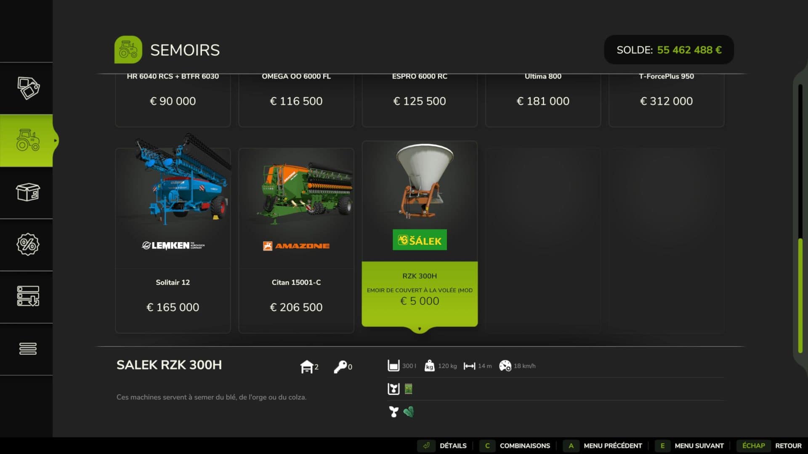Select the green tractor vehicles category icon

[28, 140]
